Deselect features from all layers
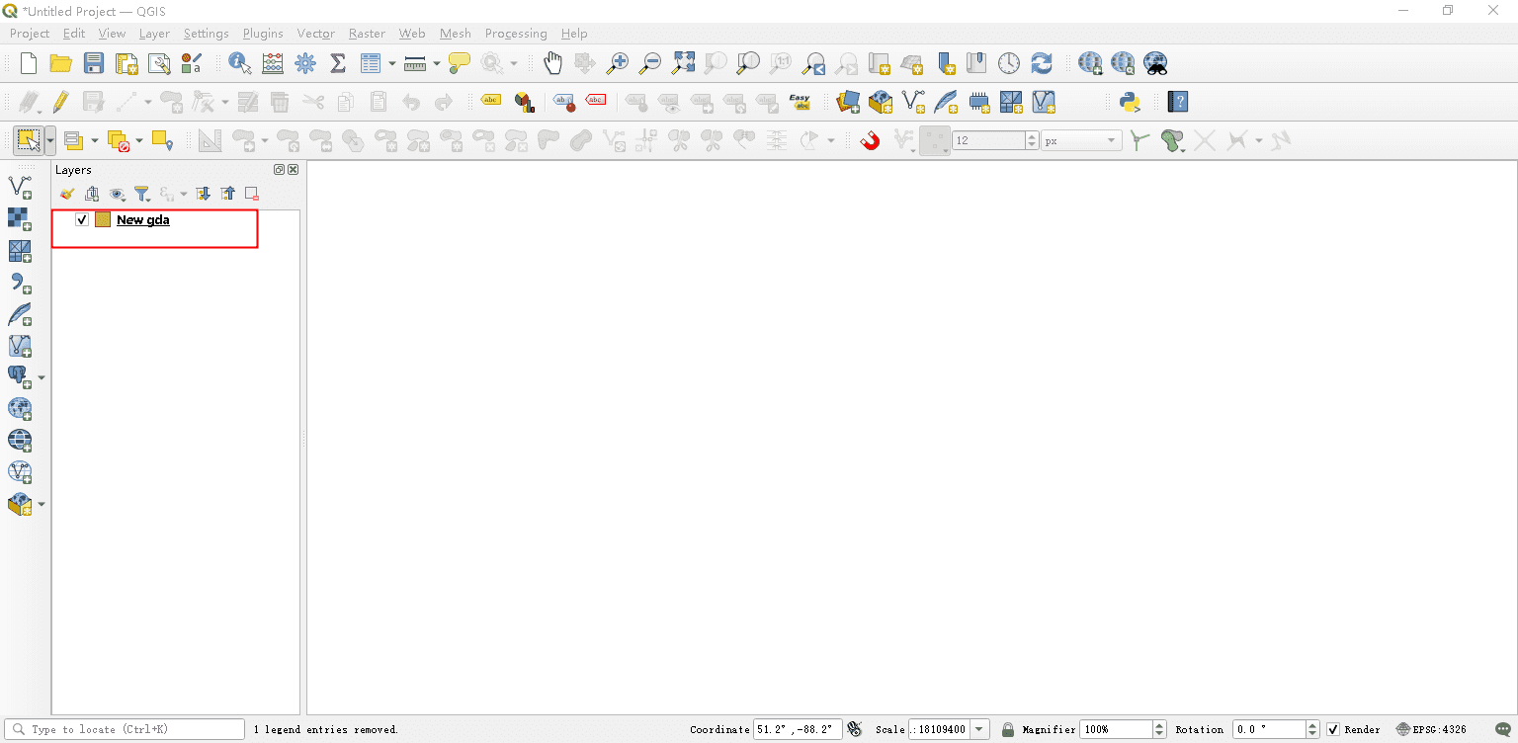Viewport: 1518px width, 743px height. pyautogui.click(x=119, y=141)
